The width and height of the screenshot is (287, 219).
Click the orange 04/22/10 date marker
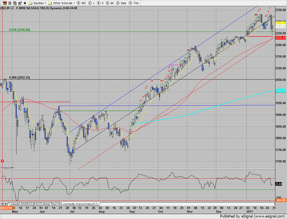tap(6, 208)
